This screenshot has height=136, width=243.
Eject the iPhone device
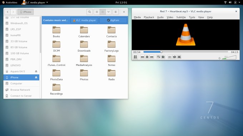pos(36,77)
